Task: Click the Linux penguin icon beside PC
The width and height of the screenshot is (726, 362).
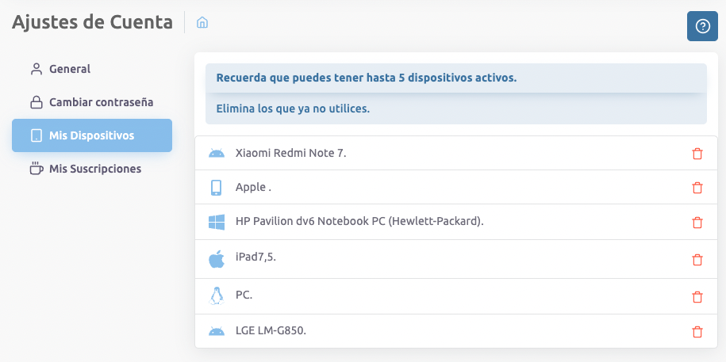Action: (216, 295)
